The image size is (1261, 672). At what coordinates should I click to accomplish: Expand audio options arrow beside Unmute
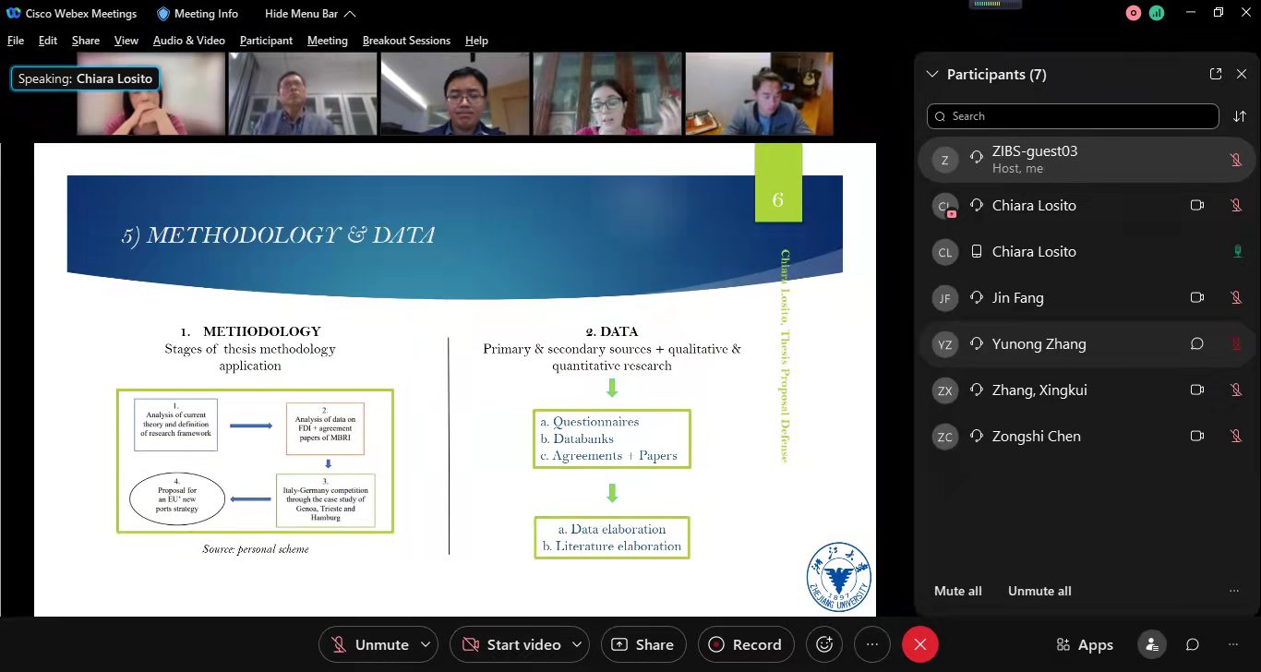coord(426,644)
